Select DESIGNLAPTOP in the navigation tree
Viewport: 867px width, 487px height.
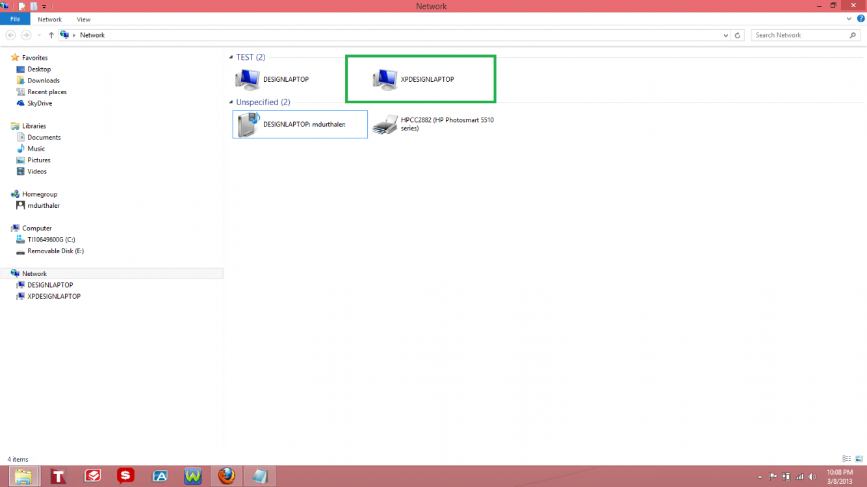click(x=50, y=285)
